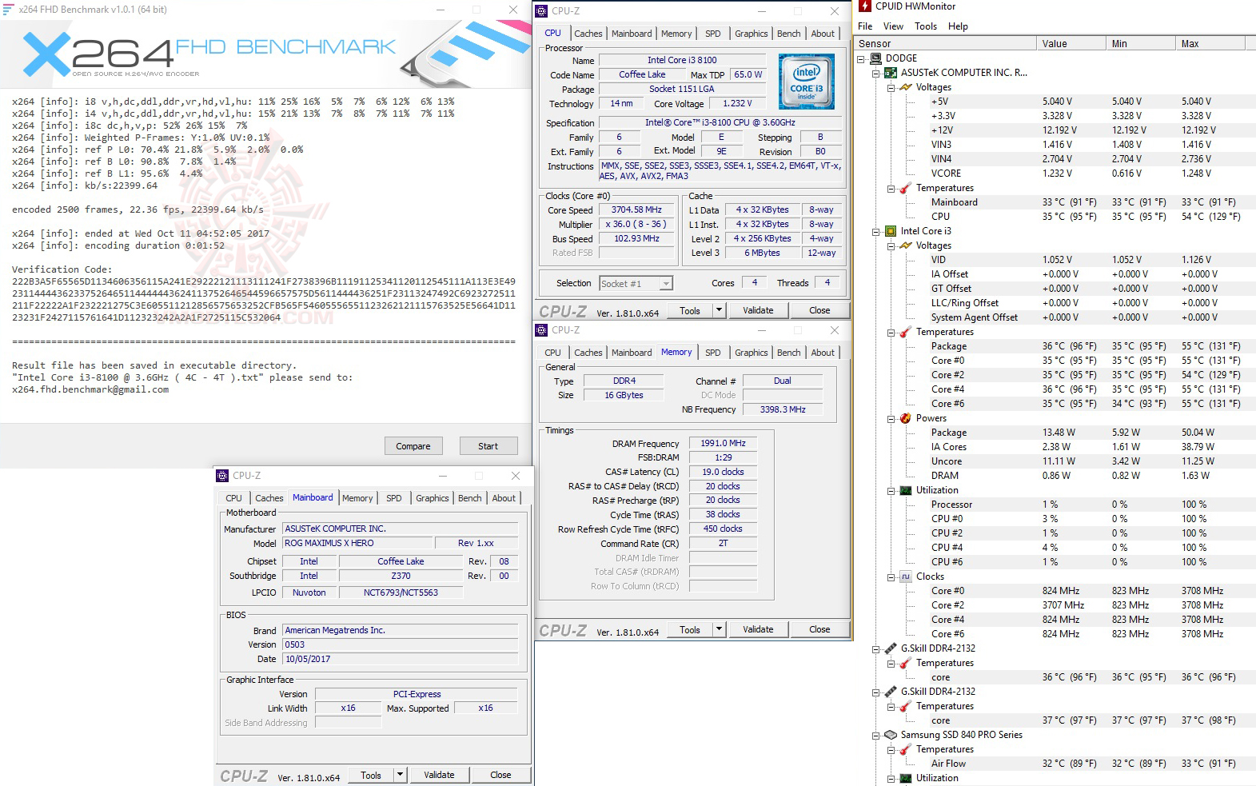Open Tools dropdown arrow in CPU-Z Mainboard window
This screenshot has width=1256, height=786.
[400, 775]
